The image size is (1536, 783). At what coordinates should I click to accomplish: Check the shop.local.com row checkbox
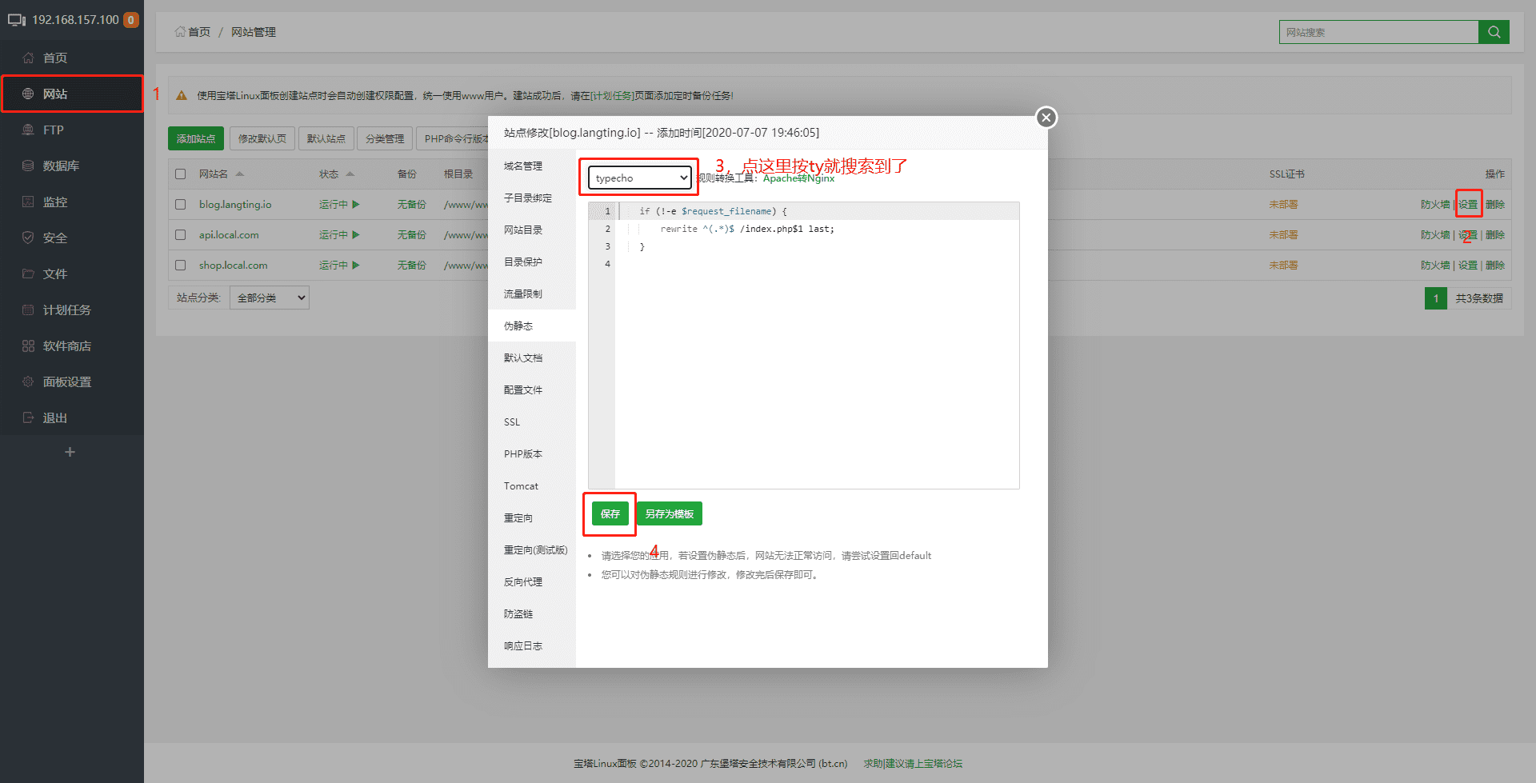pyautogui.click(x=181, y=265)
